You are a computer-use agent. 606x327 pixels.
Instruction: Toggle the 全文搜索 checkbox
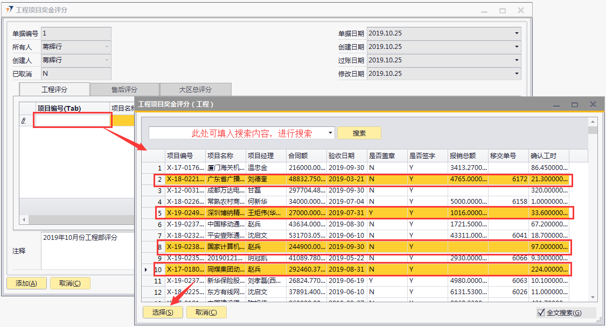[x=541, y=313]
